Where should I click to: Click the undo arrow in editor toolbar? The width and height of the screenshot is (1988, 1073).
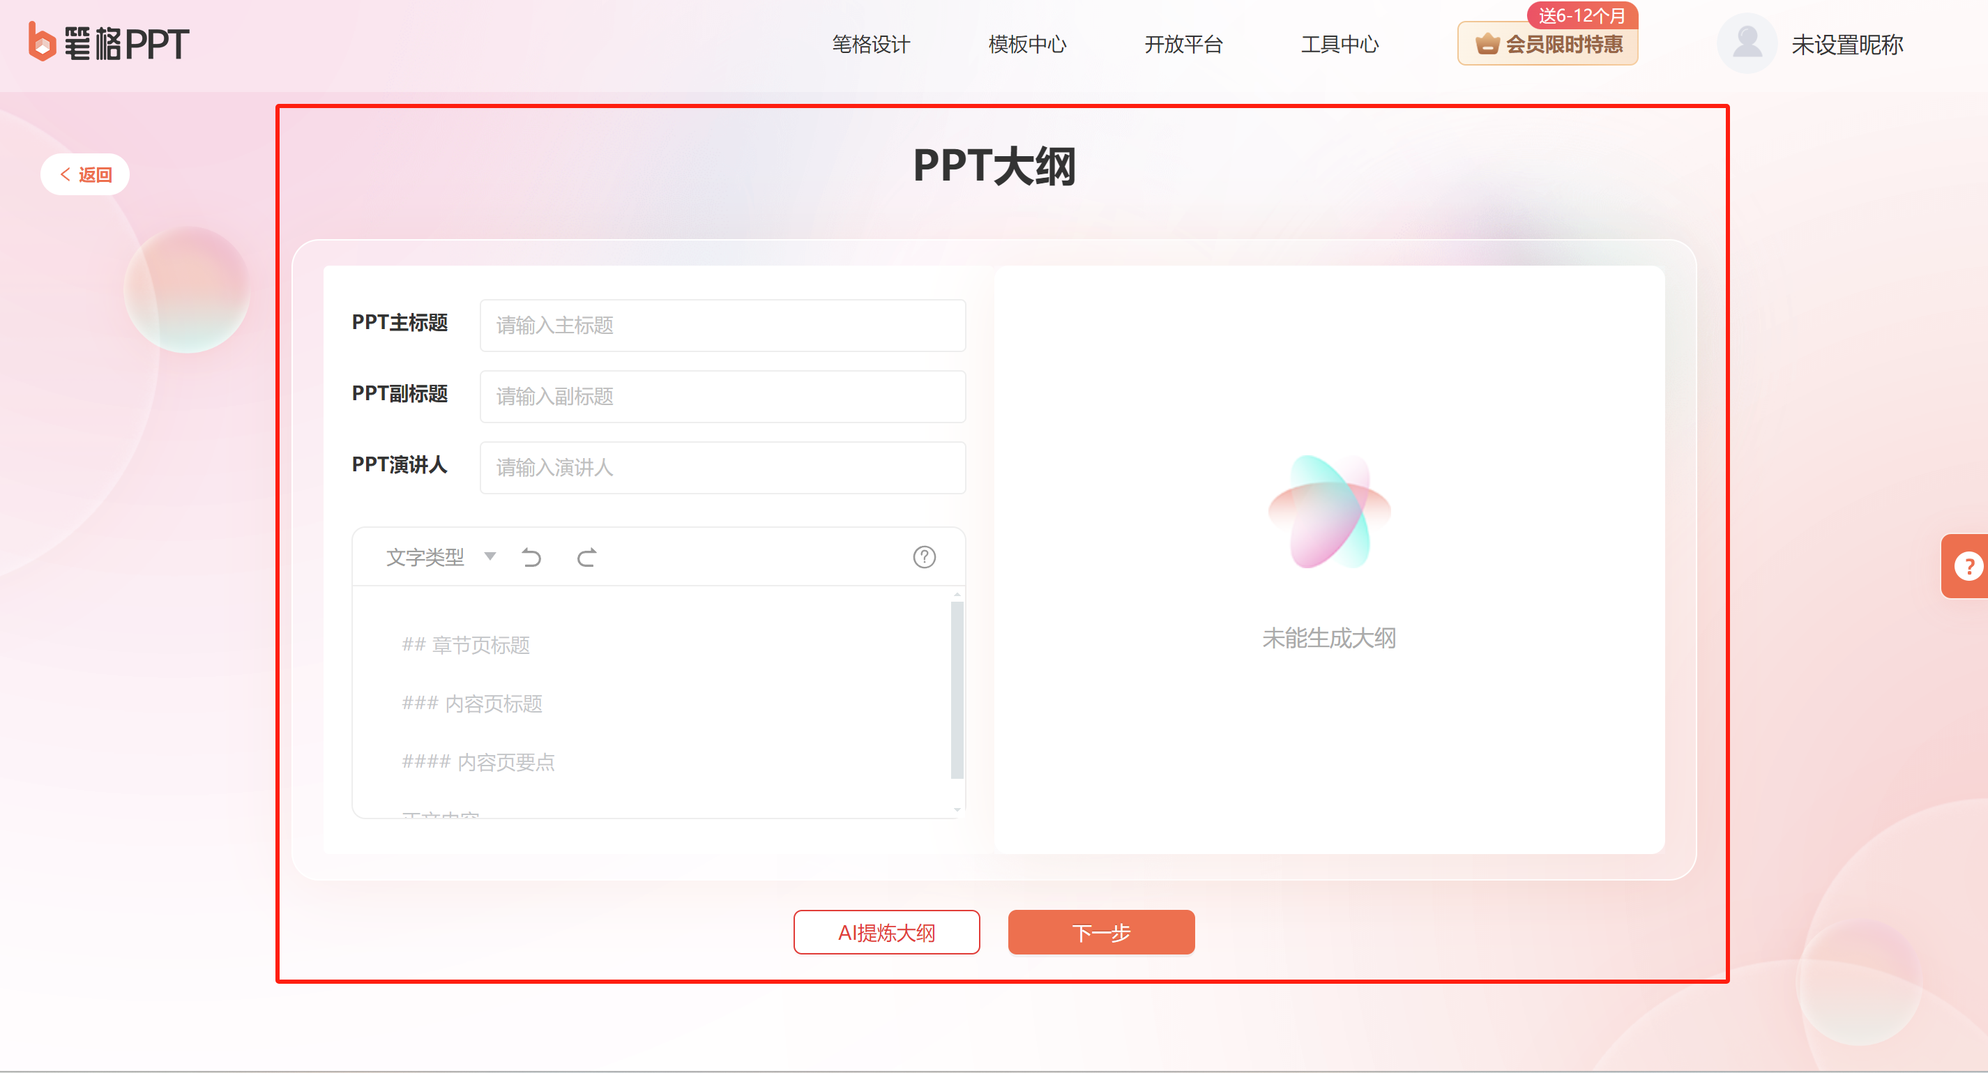[531, 557]
